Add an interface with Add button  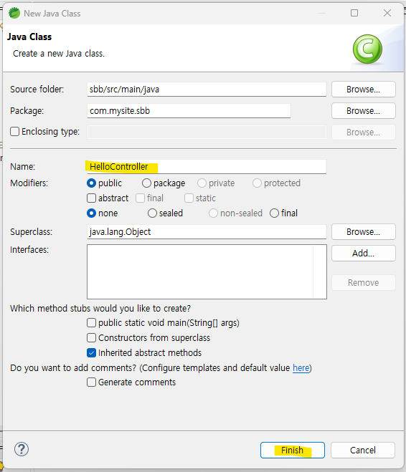[364, 253]
